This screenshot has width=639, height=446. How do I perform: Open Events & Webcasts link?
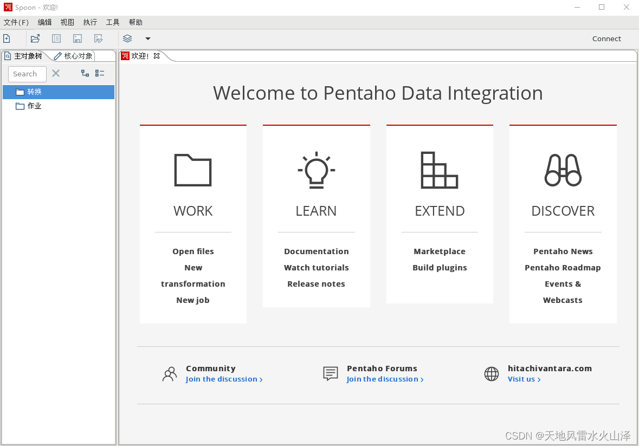[x=563, y=292]
